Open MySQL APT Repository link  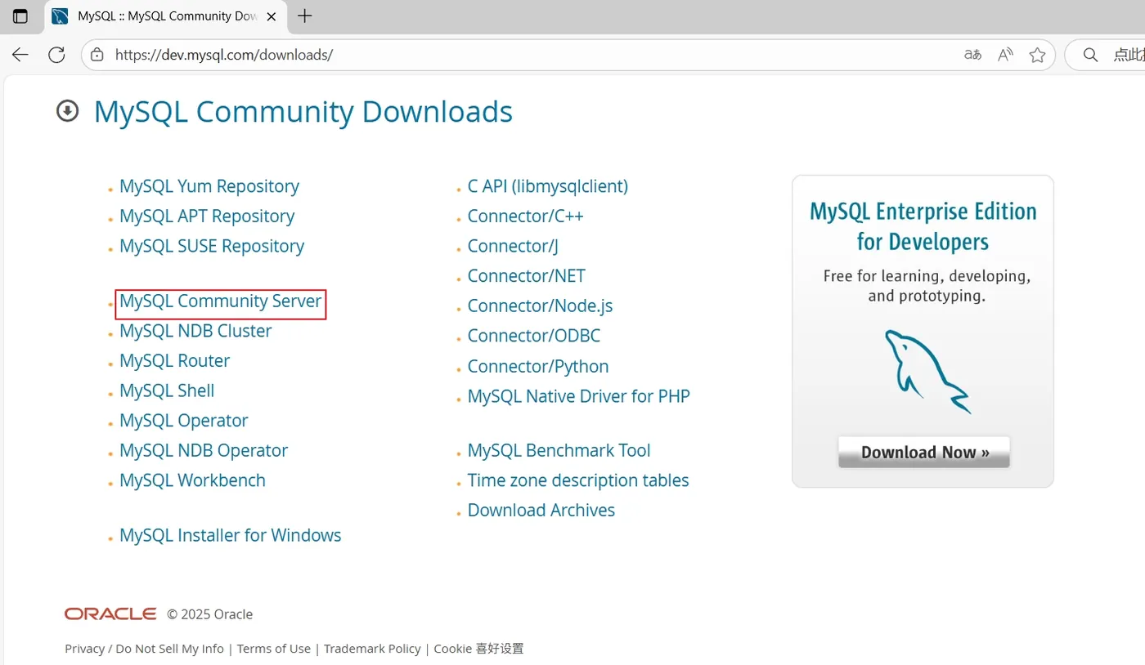click(207, 216)
